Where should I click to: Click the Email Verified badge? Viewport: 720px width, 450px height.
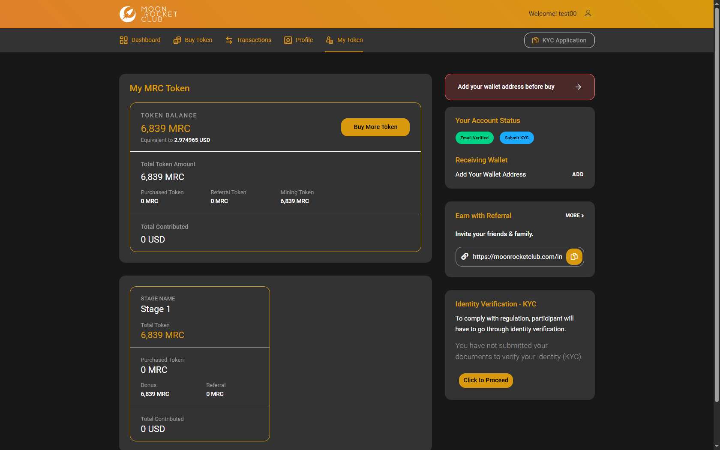474,138
